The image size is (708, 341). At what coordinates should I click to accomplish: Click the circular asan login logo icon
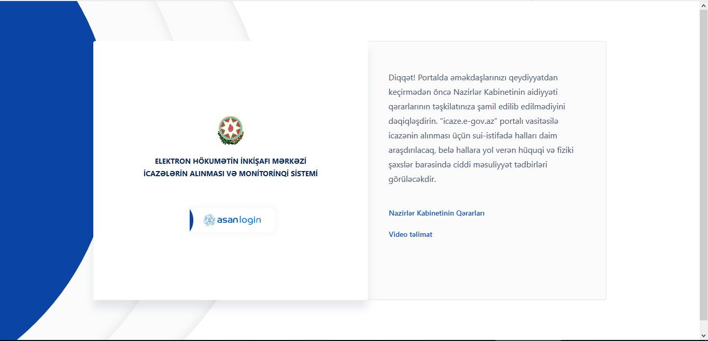[209, 220]
